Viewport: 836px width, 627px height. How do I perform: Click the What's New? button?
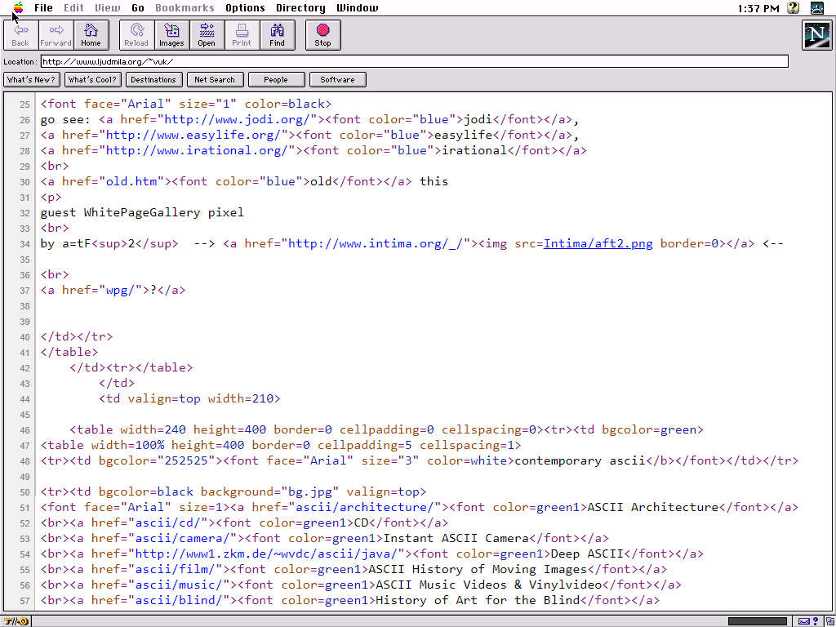31,80
